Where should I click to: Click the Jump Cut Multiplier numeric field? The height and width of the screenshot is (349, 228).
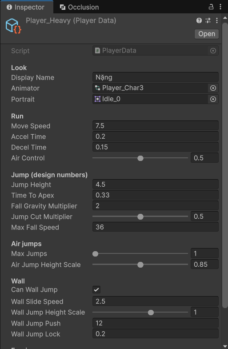point(204,217)
